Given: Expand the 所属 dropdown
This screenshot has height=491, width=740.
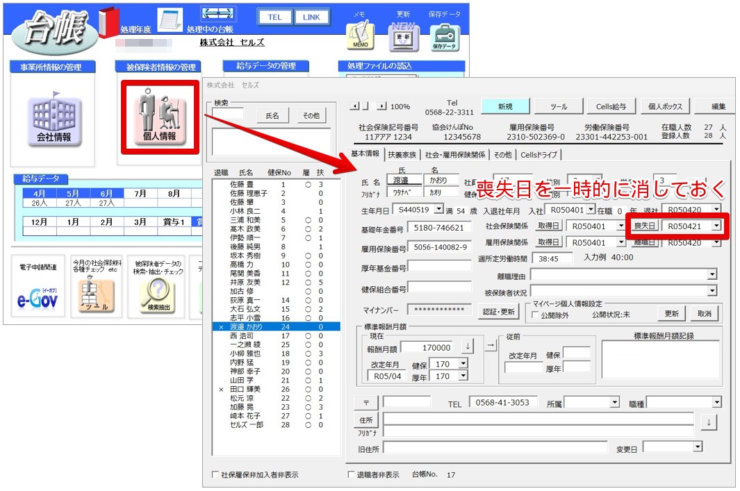Looking at the screenshot, I should click(614, 402).
